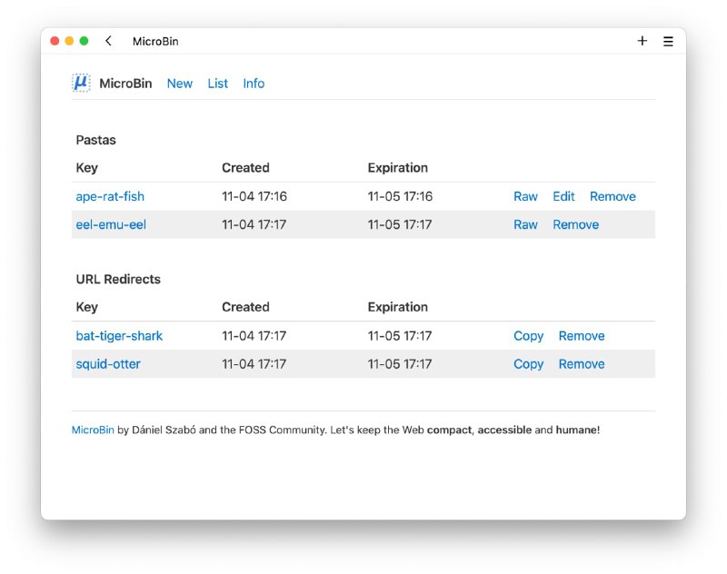Image resolution: width=727 pixels, height=574 pixels.
Task: Click the Created header under URL Redirects
Action: (x=245, y=307)
